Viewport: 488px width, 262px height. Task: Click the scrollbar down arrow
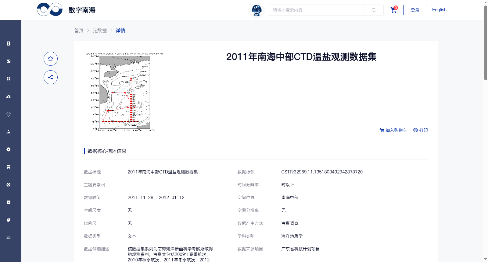(x=486, y=259)
